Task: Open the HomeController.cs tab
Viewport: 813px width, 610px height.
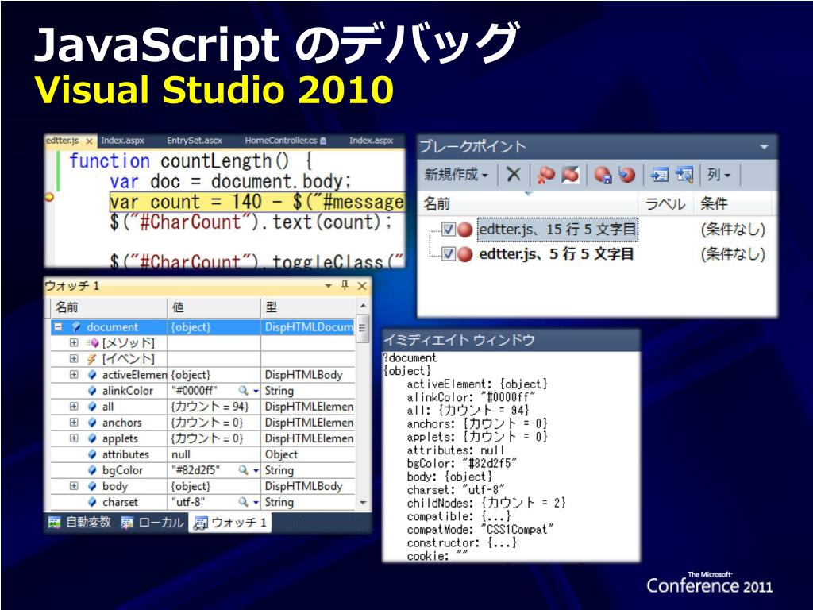Action: (x=280, y=141)
